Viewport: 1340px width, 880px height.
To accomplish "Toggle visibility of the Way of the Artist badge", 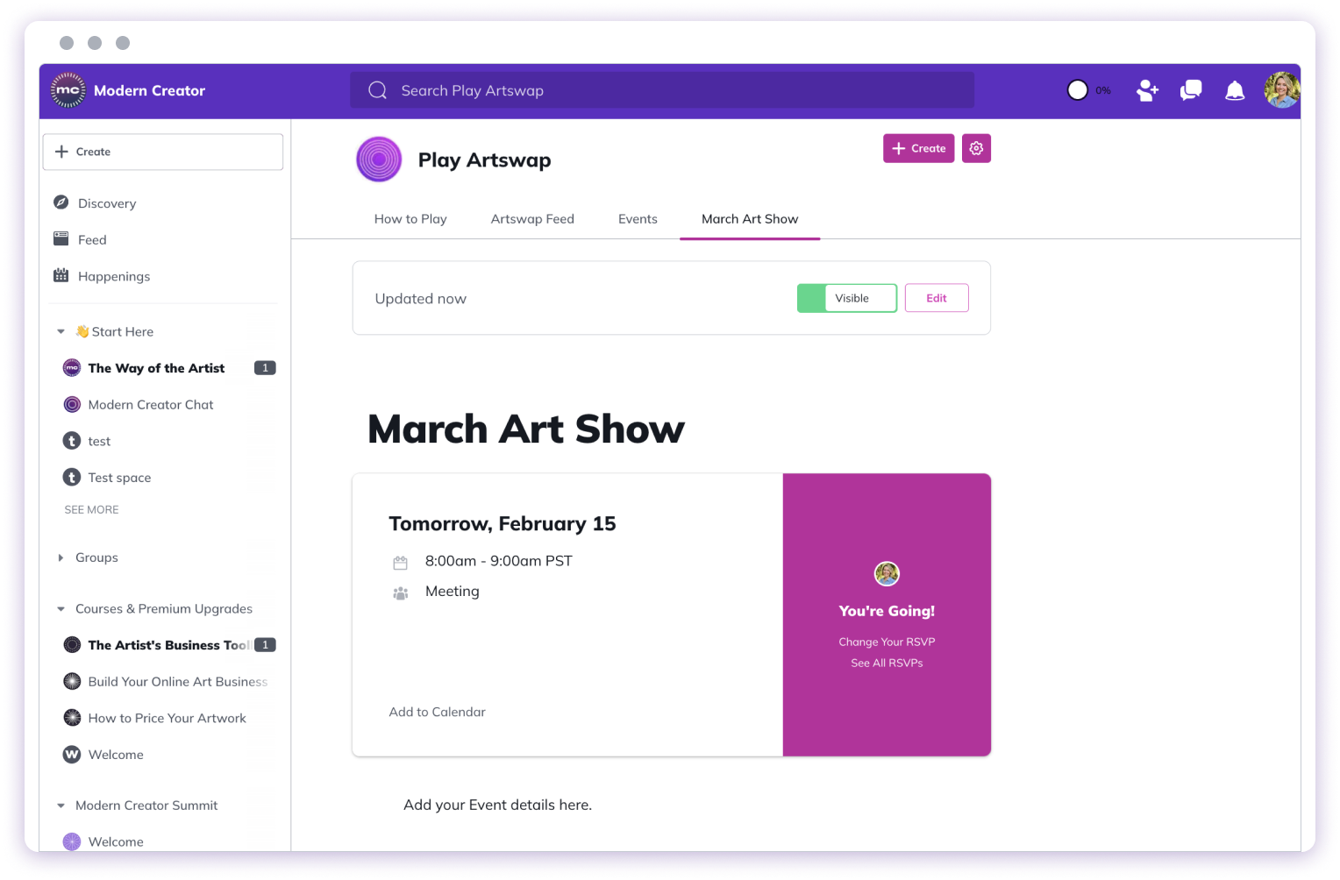I will [265, 367].
